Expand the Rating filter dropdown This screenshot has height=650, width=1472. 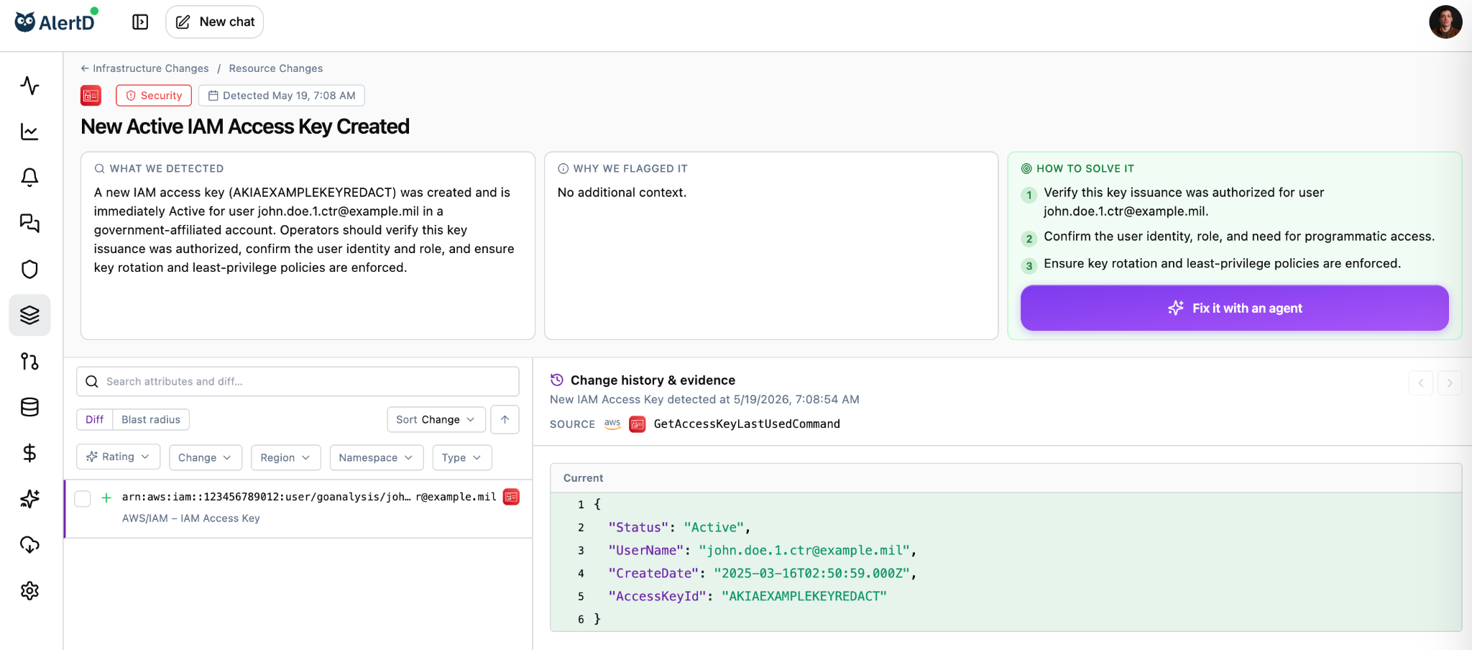coord(118,457)
